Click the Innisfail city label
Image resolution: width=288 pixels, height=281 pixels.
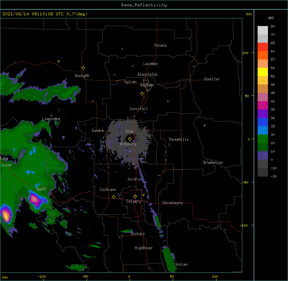click(x=139, y=109)
